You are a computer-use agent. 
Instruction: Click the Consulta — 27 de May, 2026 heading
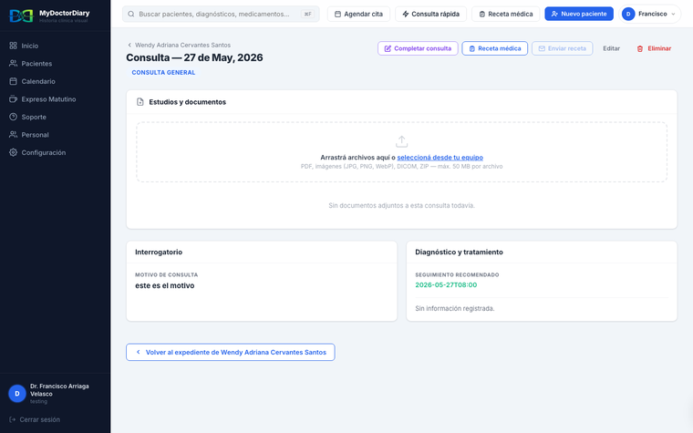coord(194,57)
